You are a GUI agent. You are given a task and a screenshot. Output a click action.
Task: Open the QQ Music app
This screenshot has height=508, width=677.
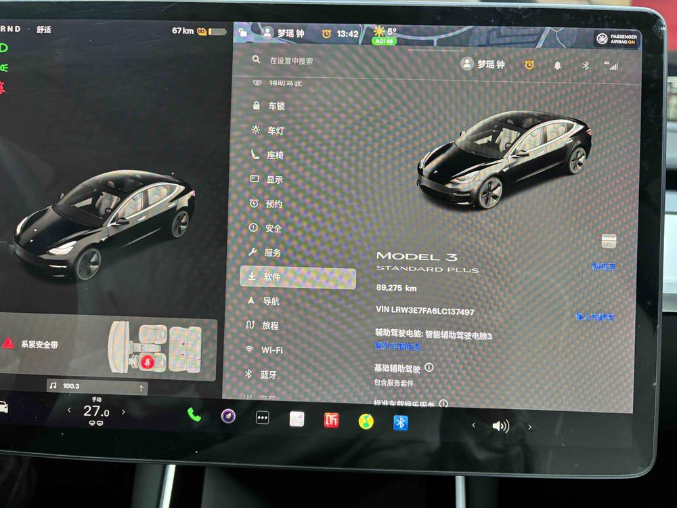(366, 421)
